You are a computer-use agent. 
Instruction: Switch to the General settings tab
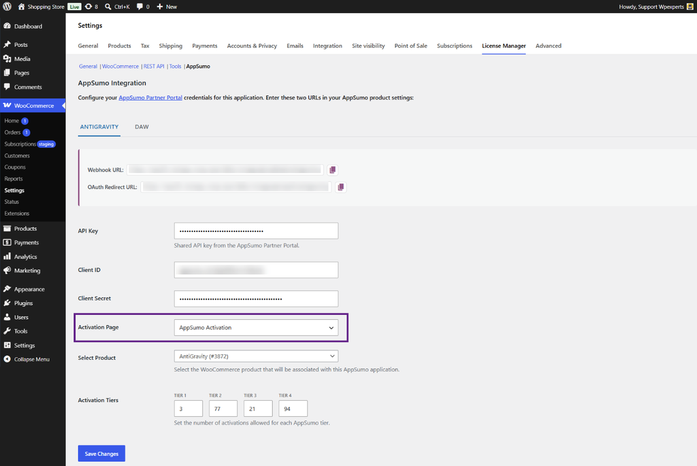(88, 46)
